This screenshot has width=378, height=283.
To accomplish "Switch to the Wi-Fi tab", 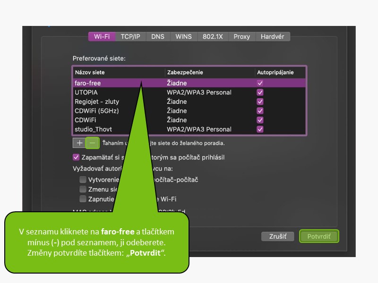I will 102,37.
